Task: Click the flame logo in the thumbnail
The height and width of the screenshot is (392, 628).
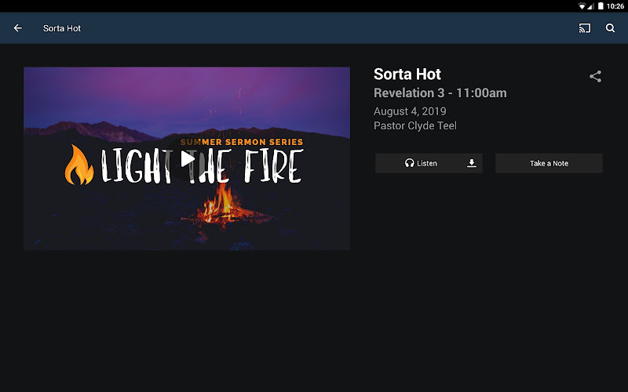Action: 79,165
